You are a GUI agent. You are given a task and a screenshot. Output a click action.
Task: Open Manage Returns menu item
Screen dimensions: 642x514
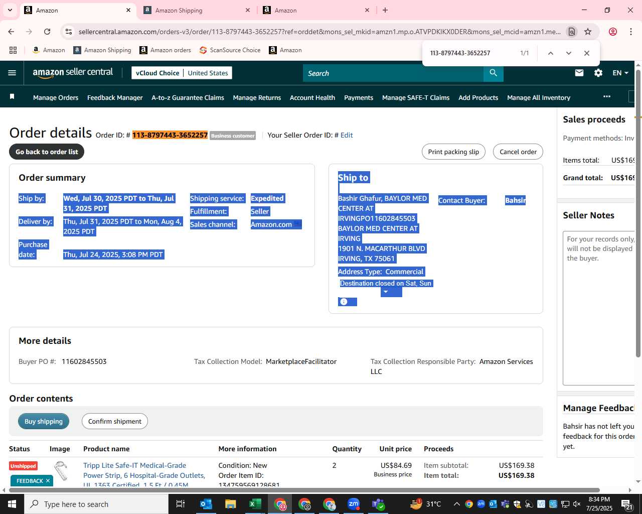(x=257, y=97)
